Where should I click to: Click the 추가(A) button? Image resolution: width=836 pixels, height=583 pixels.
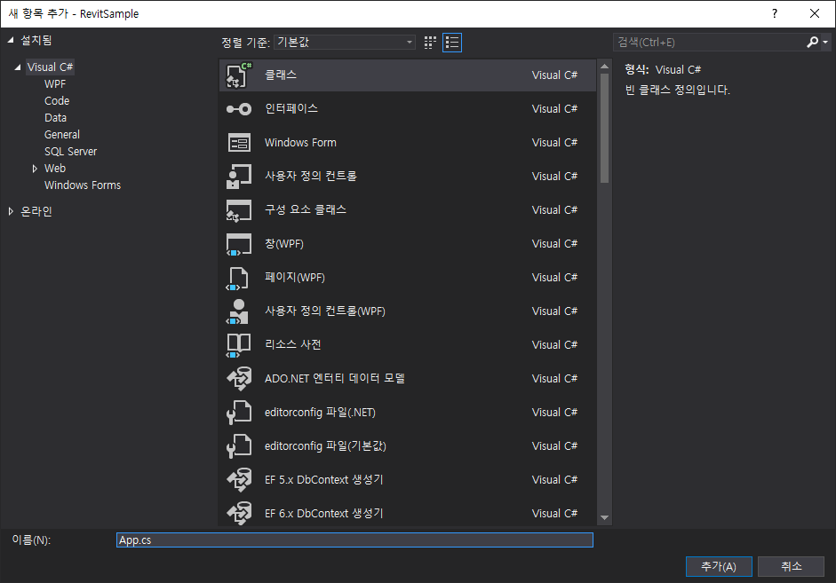pyautogui.click(x=719, y=566)
